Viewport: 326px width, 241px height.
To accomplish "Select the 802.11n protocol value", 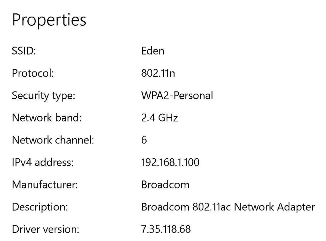I will point(158,73).
